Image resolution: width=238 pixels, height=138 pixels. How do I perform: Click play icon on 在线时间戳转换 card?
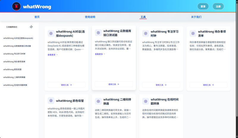click(146, 101)
